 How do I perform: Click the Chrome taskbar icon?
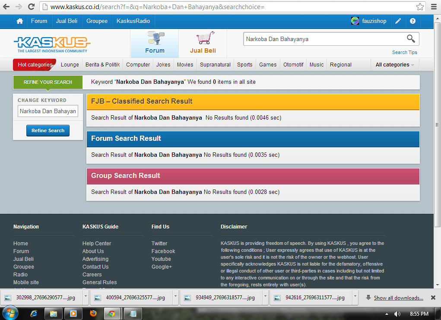coord(112,313)
